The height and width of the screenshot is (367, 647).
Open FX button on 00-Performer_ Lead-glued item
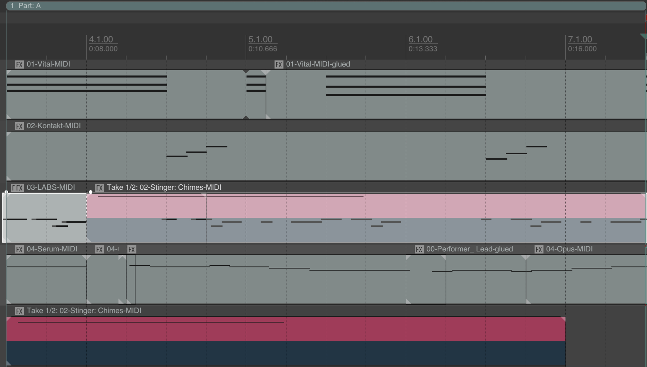pos(419,249)
